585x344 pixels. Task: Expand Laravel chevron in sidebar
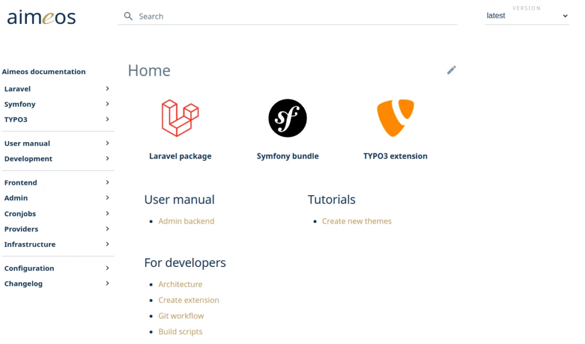click(x=107, y=88)
